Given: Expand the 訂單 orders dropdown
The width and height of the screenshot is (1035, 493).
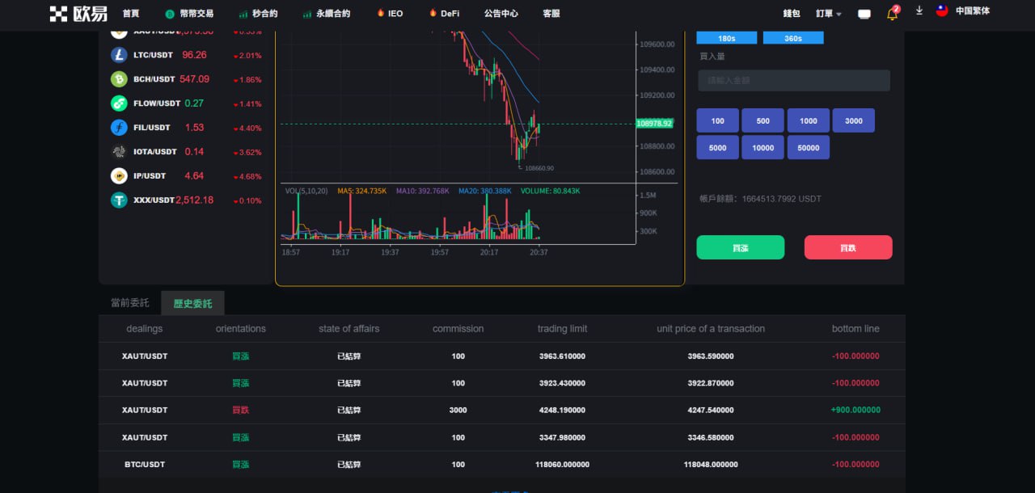Looking at the screenshot, I should pyautogui.click(x=829, y=14).
